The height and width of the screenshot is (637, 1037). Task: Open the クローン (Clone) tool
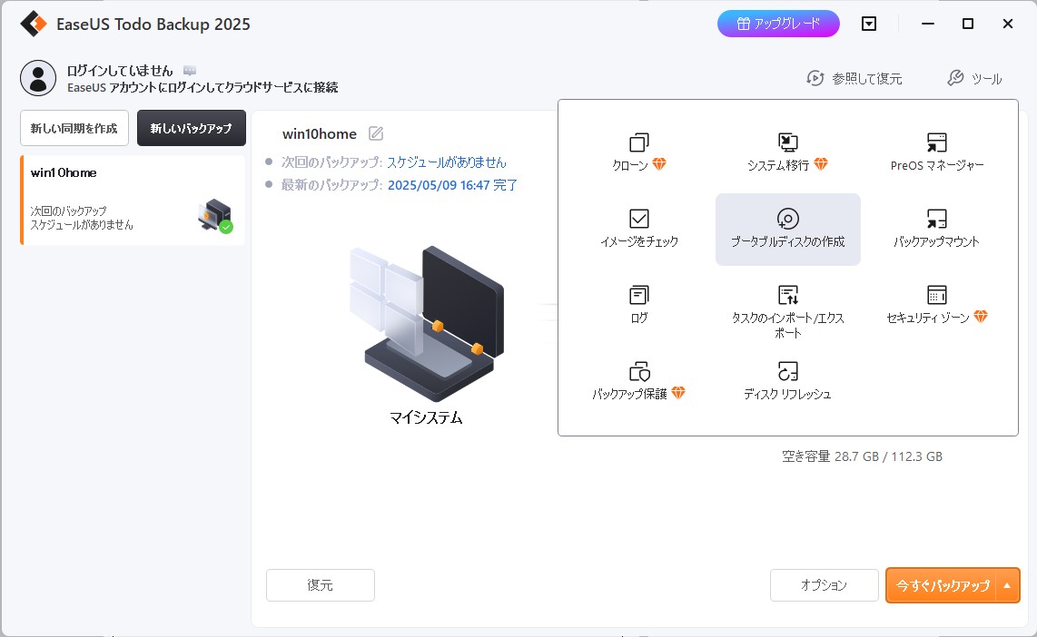[639, 152]
